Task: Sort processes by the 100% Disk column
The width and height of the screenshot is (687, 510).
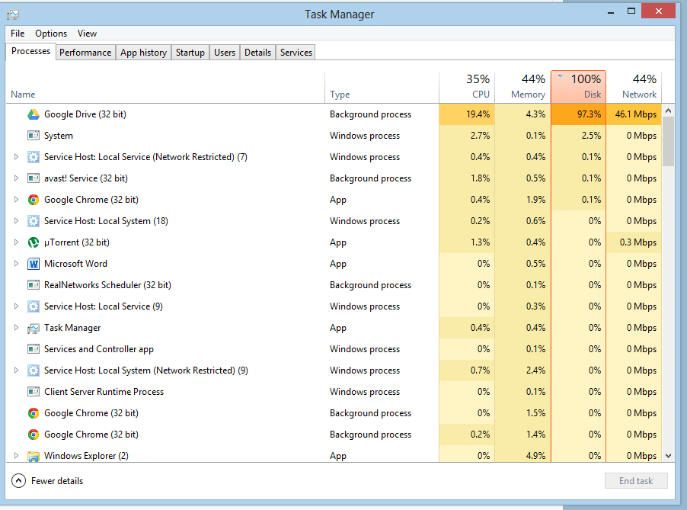Action: (578, 86)
